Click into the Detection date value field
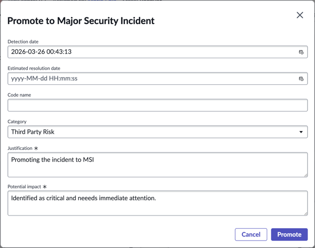This screenshot has height=248, width=315. pyautogui.click(x=157, y=52)
